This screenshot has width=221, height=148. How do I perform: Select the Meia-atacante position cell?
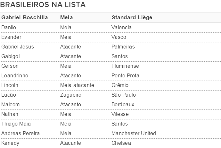(x=77, y=85)
